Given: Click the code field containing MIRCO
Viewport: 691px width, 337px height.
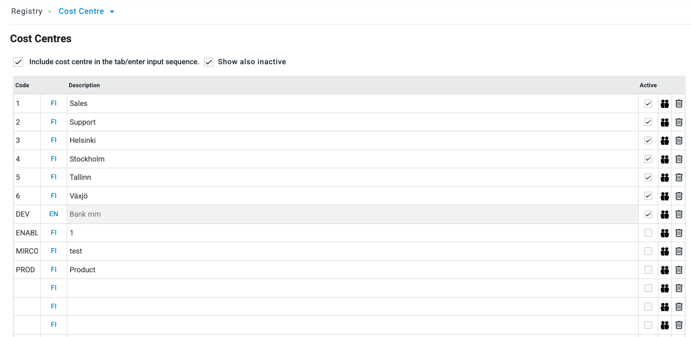Looking at the screenshot, I should (x=27, y=251).
